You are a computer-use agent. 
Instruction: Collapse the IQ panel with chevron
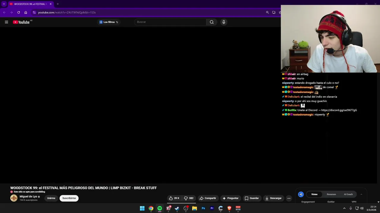click(361, 194)
